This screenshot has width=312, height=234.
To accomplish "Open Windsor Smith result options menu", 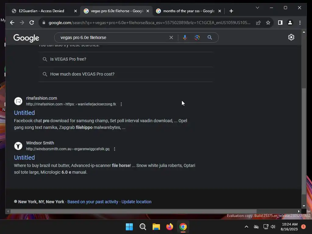I will pos(115,149).
